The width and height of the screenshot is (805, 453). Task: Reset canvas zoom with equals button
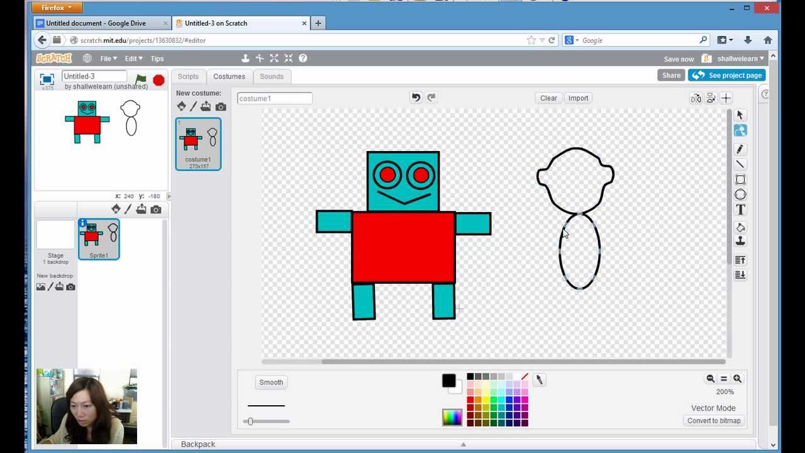click(x=724, y=379)
